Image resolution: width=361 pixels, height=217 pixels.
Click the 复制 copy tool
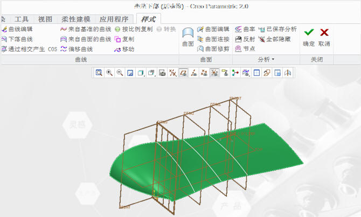pyautogui.click(x=124, y=39)
